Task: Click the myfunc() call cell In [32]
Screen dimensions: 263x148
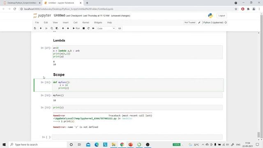Action: tap(137, 95)
